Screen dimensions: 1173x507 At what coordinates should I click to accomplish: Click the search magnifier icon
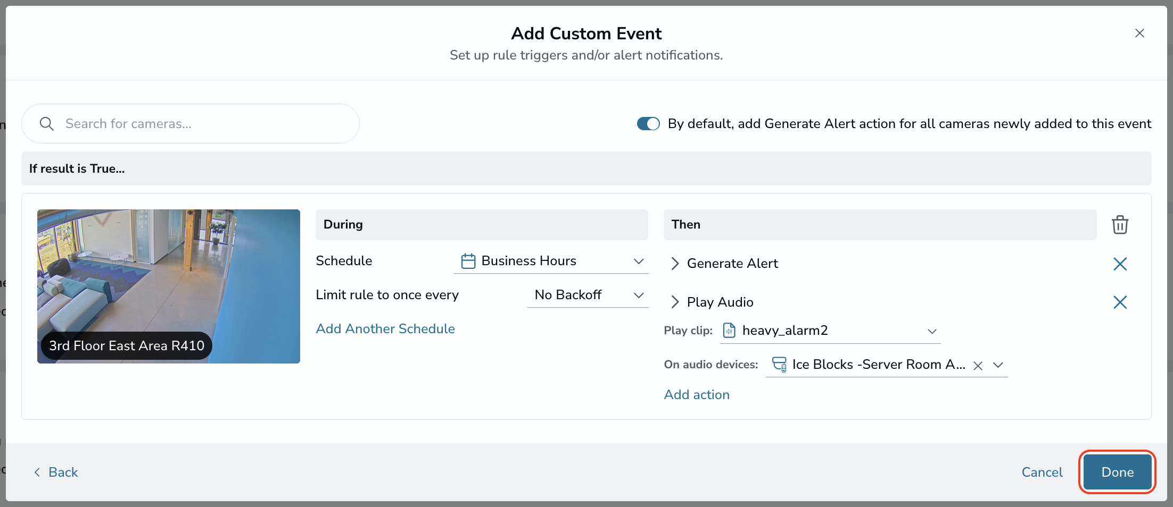(47, 124)
